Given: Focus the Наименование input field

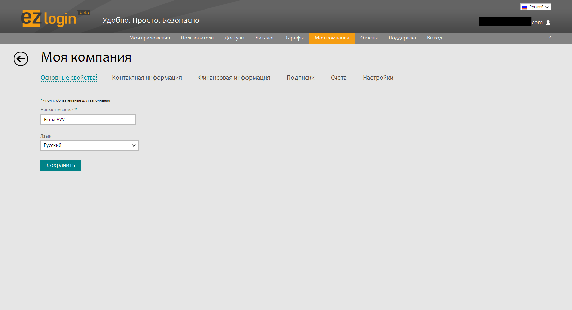Looking at the screenshot, I should pos(88,119).
